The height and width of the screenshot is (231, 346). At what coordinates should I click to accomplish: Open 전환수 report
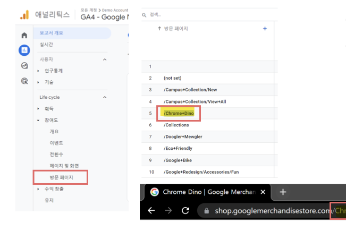coord(56,155)
